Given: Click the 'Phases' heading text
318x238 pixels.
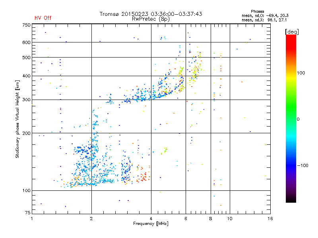Looking at the screenshot, I should (257, 12).
